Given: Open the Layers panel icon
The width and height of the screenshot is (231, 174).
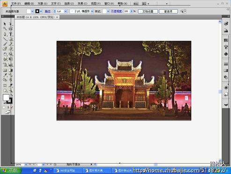Looking at the screenshot, I should pos(226,104).
